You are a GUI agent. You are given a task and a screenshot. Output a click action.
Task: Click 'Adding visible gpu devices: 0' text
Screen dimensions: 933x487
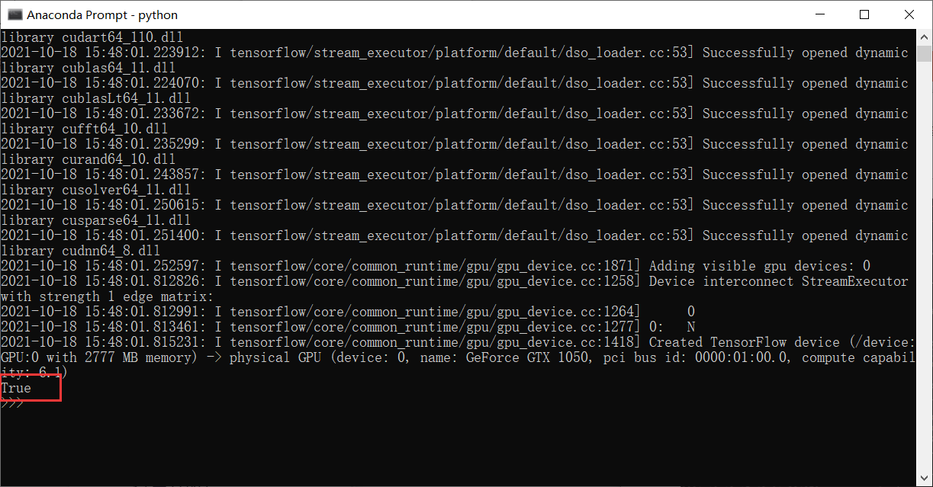pos(759,266)
